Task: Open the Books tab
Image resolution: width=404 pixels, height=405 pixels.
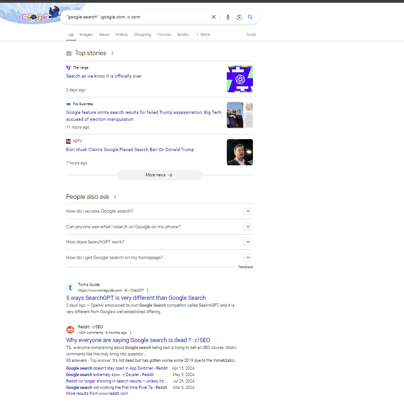Action: [x=183, y=34]
